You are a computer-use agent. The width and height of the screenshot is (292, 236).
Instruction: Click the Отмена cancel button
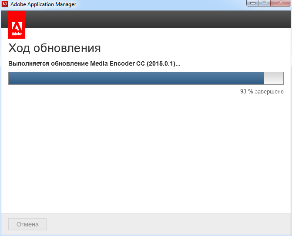coord(27,224)
